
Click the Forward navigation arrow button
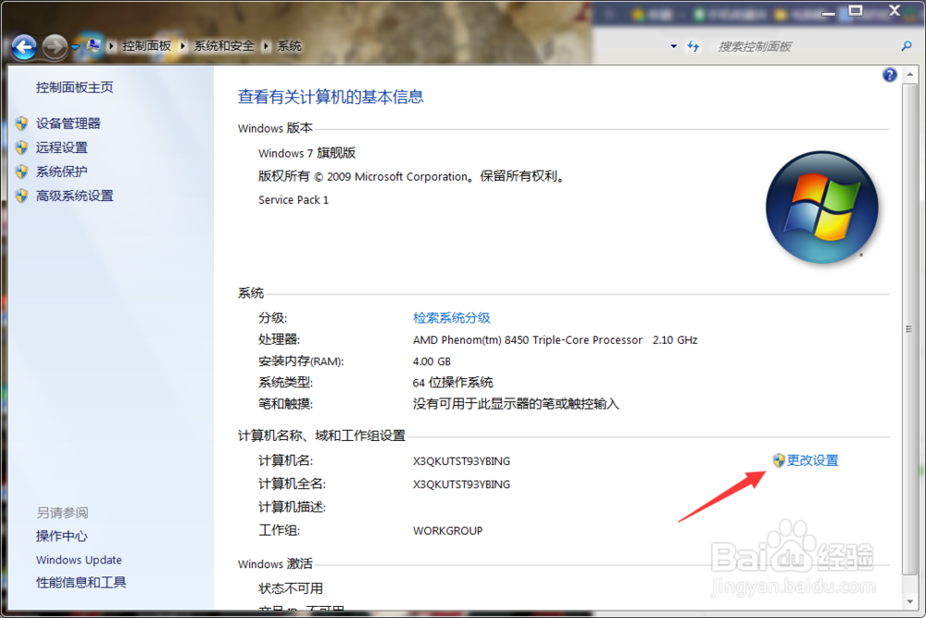point(55,46)
